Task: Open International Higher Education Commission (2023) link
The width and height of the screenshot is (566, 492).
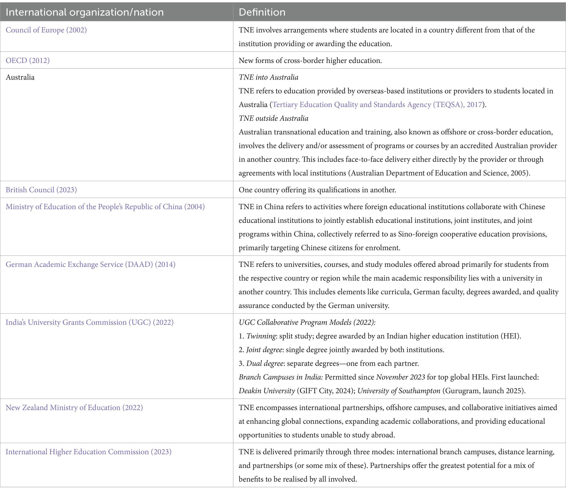Action: [x=88, y=452]
